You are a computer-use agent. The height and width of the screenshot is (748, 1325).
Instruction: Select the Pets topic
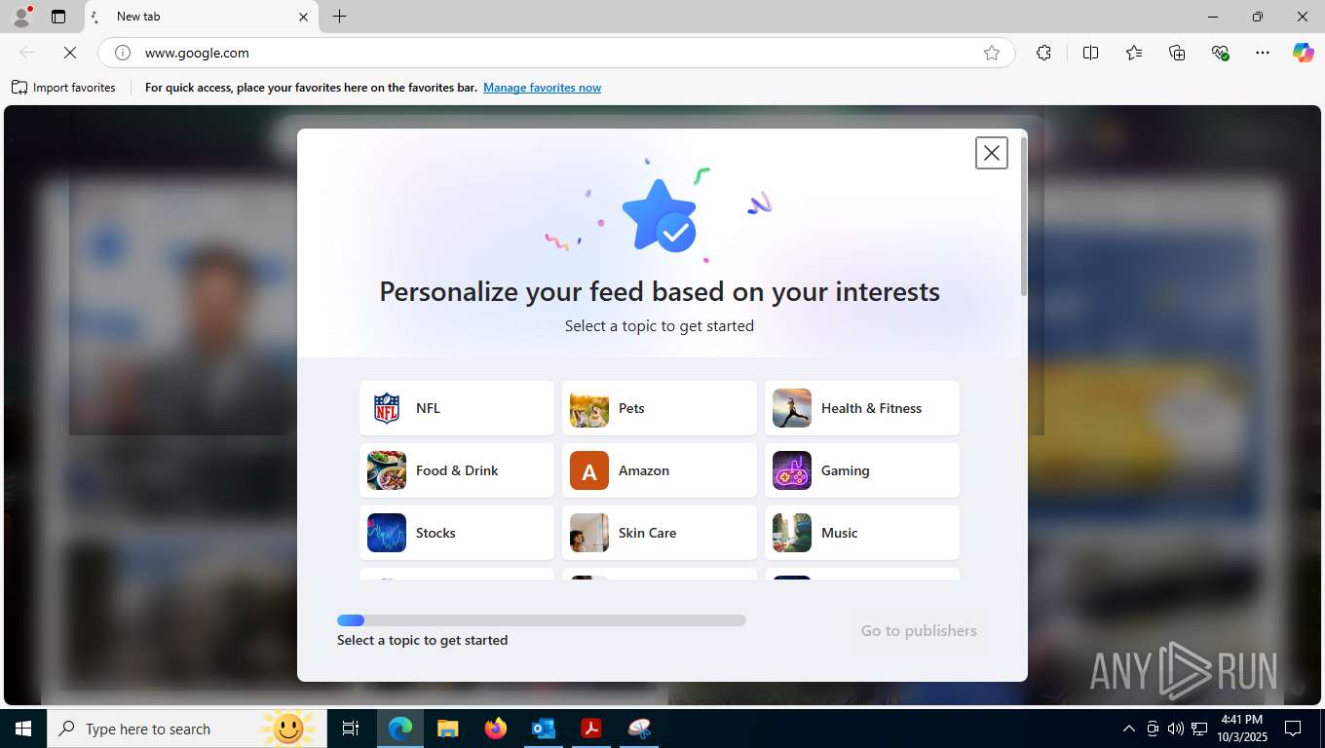point(660,408)
